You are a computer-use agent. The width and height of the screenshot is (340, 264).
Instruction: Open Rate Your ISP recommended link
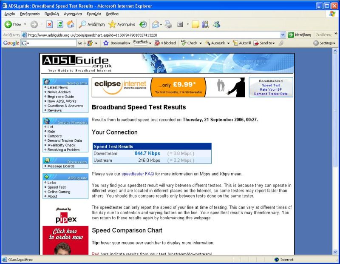(x=271, y=89)
